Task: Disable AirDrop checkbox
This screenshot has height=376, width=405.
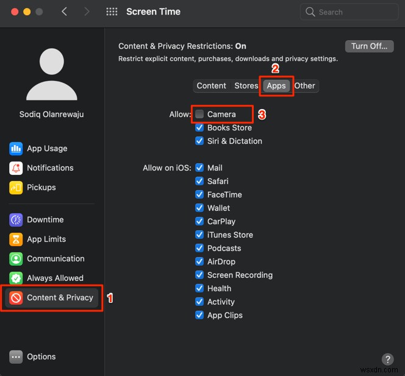Action: [199, 261]
